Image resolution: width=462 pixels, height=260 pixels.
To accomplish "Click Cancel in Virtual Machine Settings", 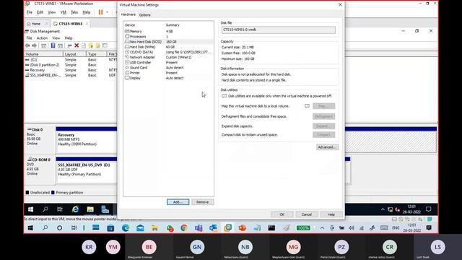I will coord(306,214).
